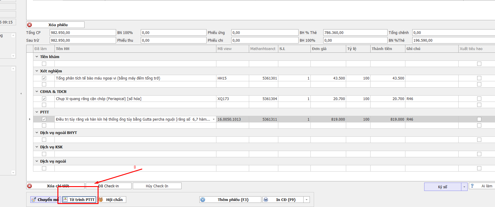
Task: Open dropdown arrow next to In CĐ (F9)
Action: point(307,200)
